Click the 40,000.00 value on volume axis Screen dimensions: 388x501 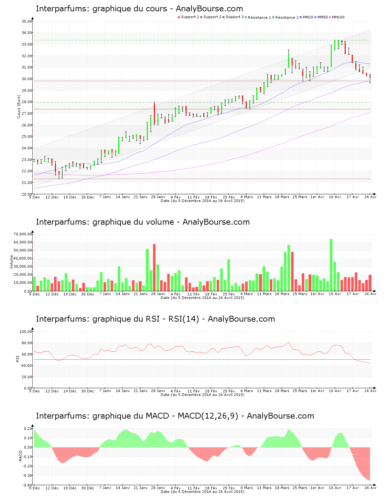[x=23, y=259]
